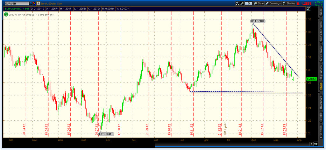Open the Studies menu

(289, 4)
